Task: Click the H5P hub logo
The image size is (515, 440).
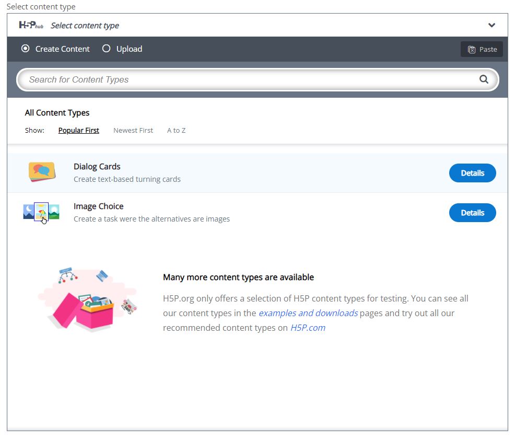Action: (31, 25)
